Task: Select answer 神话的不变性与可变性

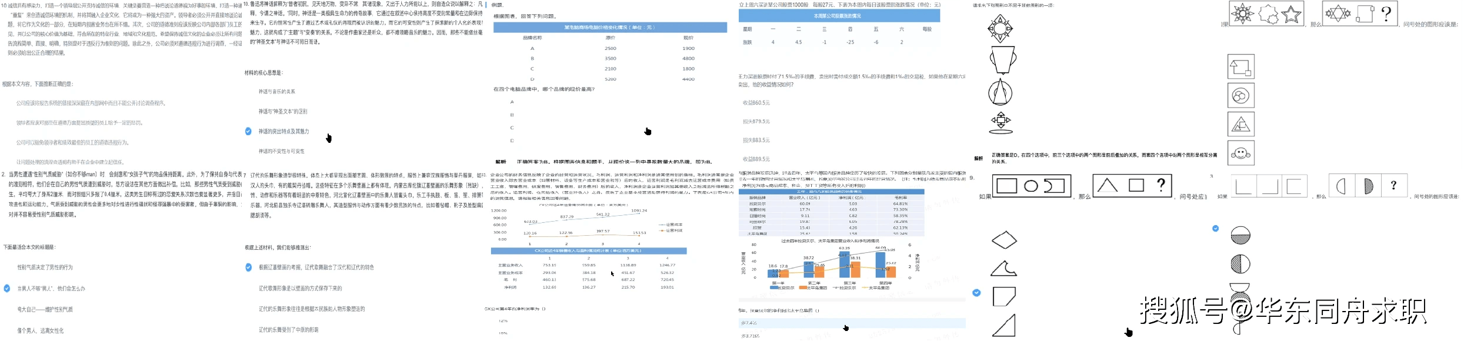Action: [x=282, y=151]
